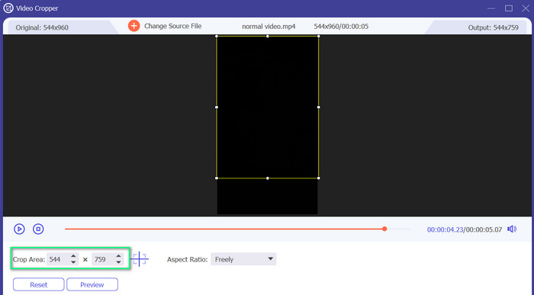
Task: Click the Video Cropper app logo icon
Action: pos(8,8)
